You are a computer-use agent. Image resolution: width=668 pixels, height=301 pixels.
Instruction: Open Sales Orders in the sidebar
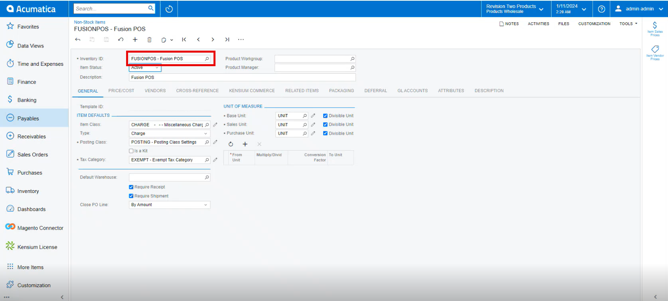34,154
